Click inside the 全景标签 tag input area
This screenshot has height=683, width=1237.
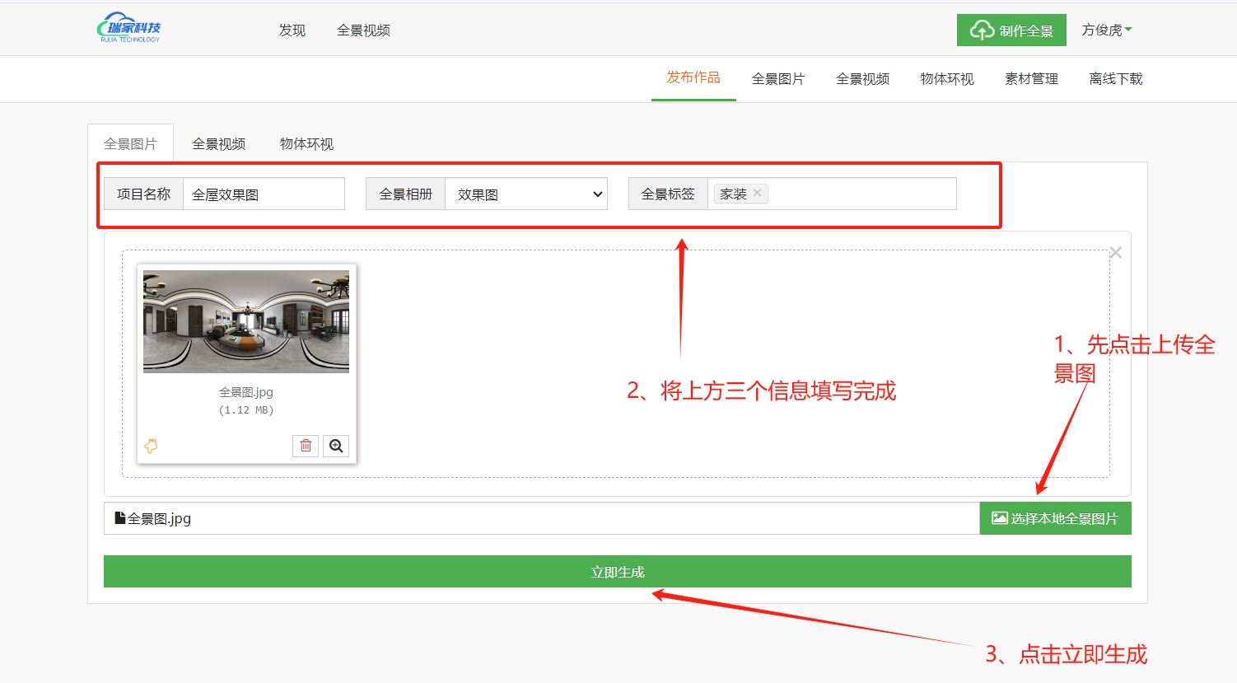point(861,194)
